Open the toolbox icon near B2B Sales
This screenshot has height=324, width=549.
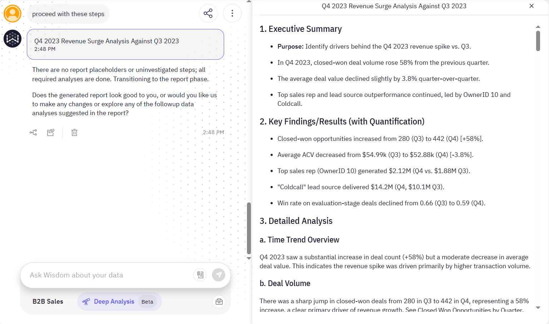click(x=219, y=301)
